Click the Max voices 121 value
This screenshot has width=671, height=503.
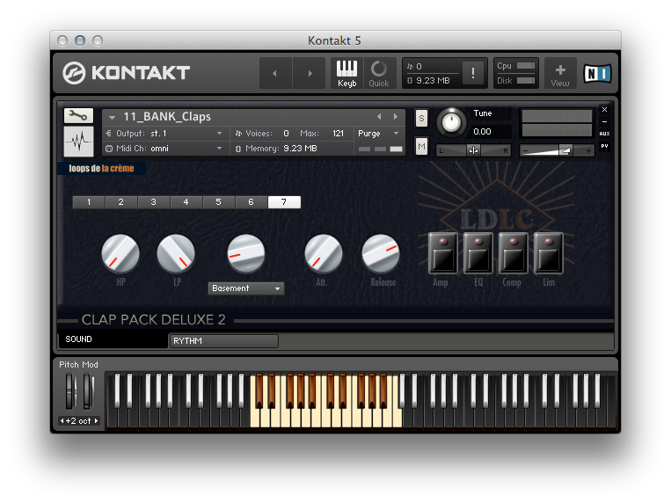coord(338,134)
